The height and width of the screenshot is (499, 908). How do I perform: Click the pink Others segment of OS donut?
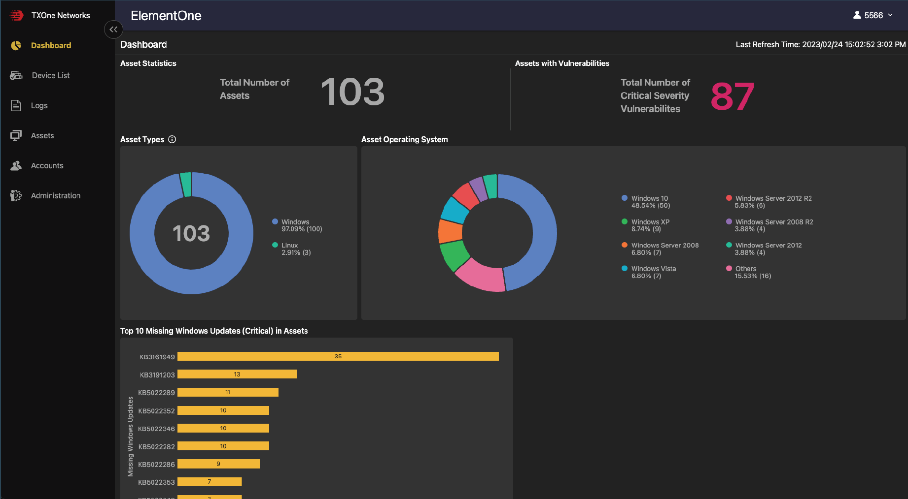point(482,277)
